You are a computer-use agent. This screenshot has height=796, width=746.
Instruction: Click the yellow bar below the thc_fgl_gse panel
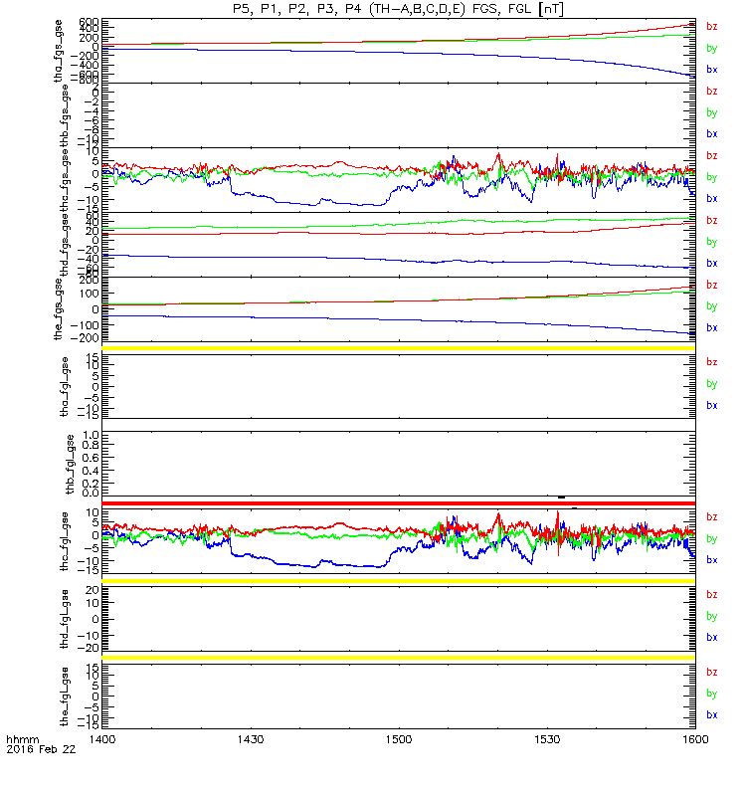(399, 581)
